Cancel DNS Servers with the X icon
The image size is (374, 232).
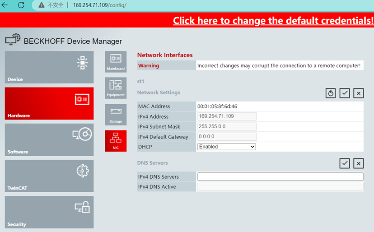(x=358, y=163)
